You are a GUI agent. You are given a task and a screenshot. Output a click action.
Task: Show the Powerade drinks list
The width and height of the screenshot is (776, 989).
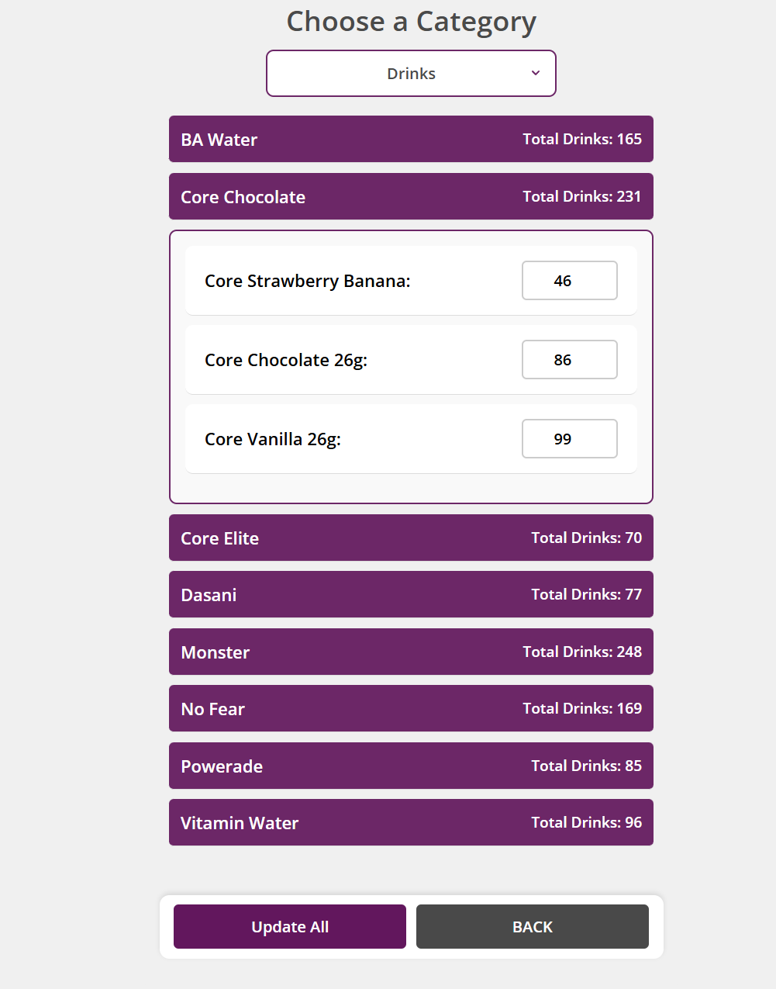point(410,766)
